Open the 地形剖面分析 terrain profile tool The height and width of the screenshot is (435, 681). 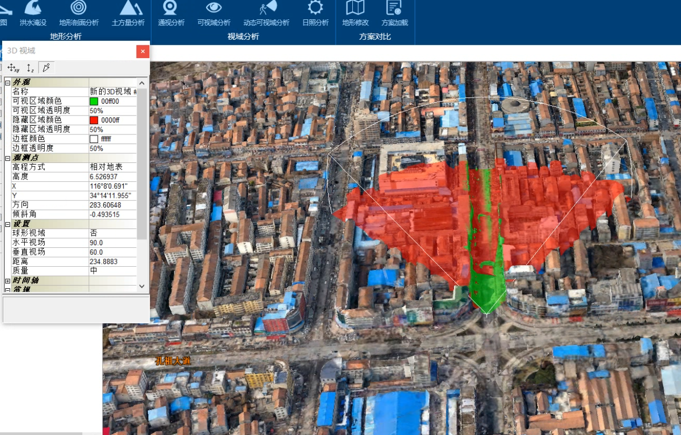79,9
